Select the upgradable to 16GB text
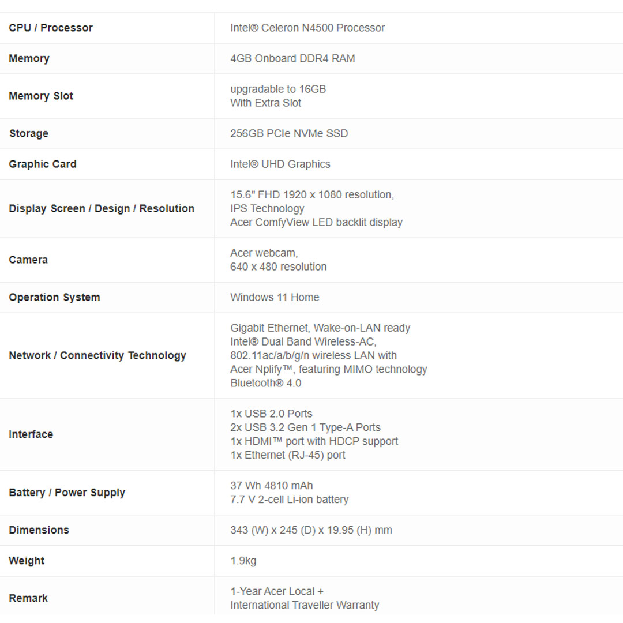Viewport: 623px width, 623px height. pyautogui.click(x=278, y=89)
